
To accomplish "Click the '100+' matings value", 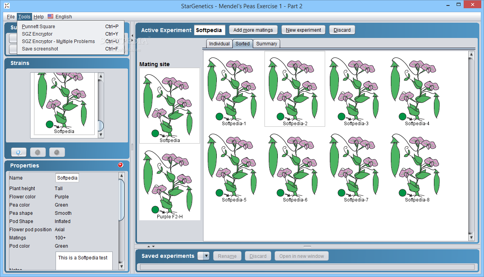I will (60, 238).
